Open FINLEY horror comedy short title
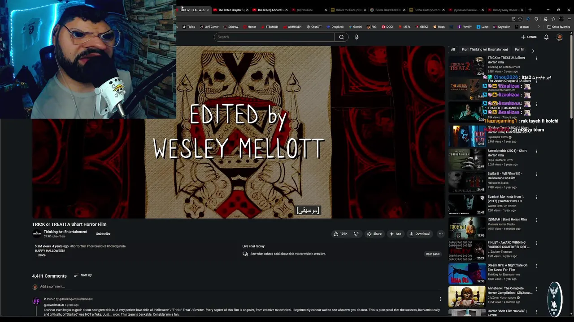The width and height of the screenshot is (574, 322). click(509, 245)
